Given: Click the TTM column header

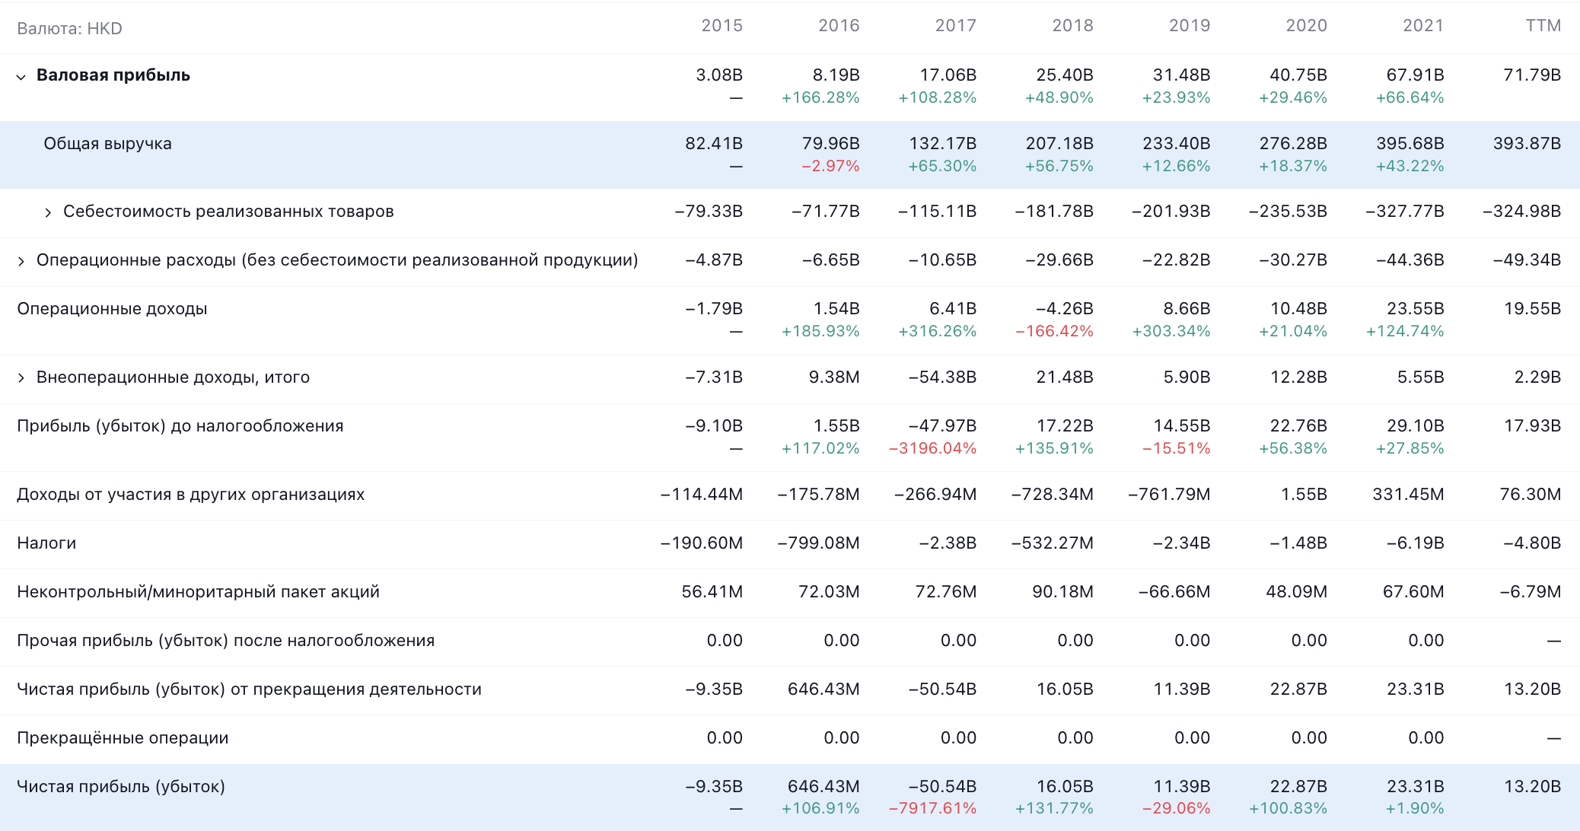Looking at the screenshot, I should pos(1543,26).
